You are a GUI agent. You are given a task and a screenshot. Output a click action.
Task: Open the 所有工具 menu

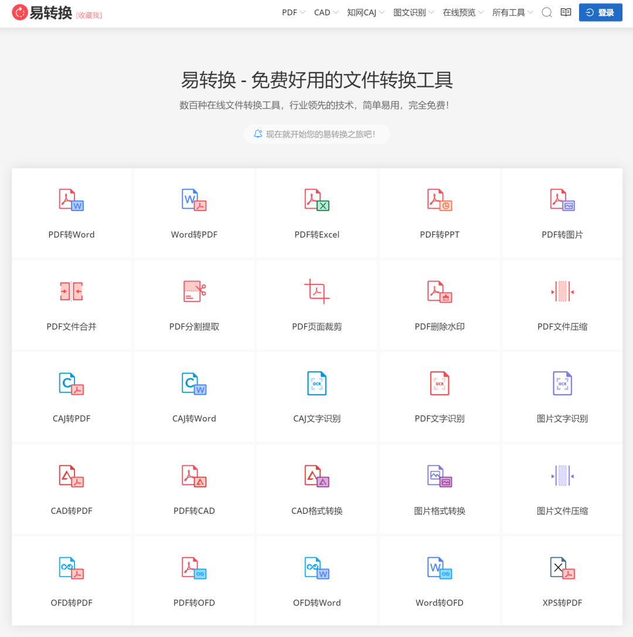click(x=512, y=12)
